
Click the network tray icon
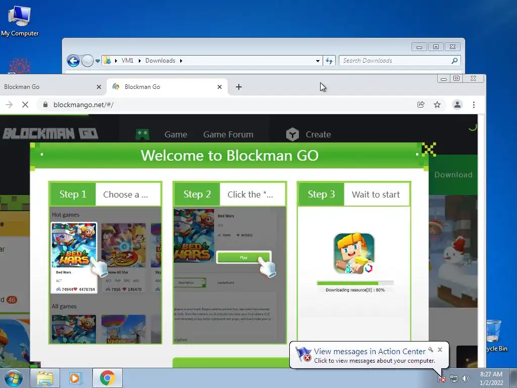tap(454, 378)
